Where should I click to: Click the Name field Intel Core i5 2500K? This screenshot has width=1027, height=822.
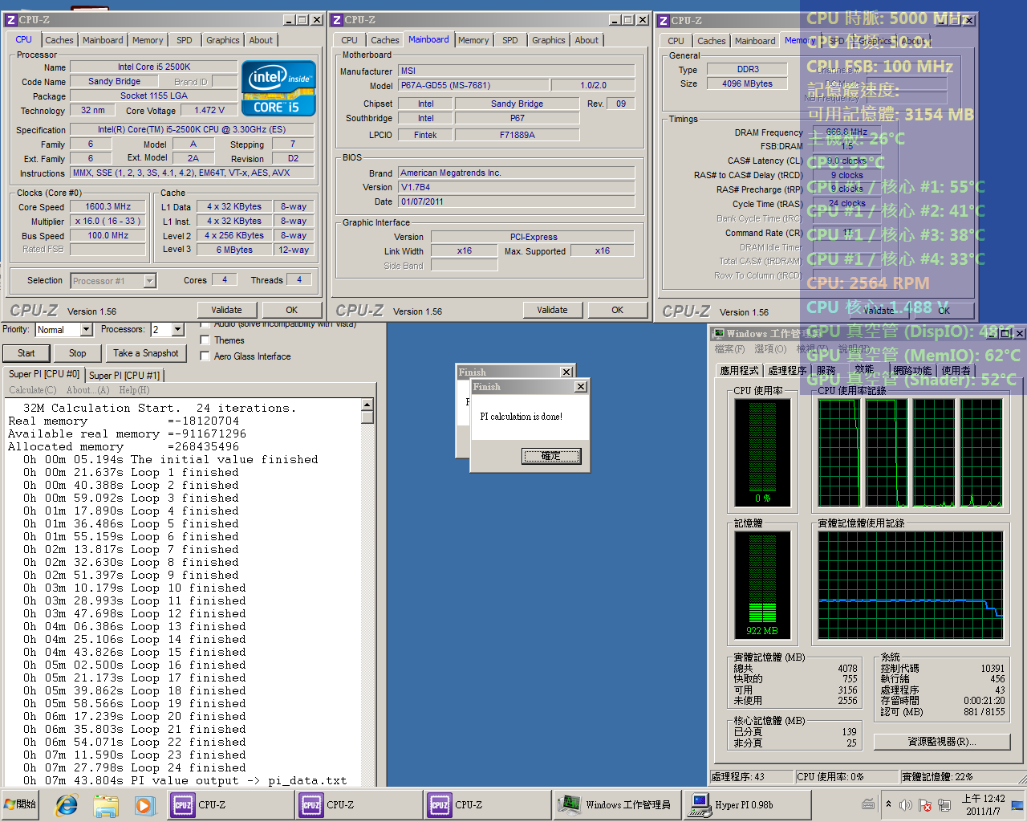click(x=153, y=67)
